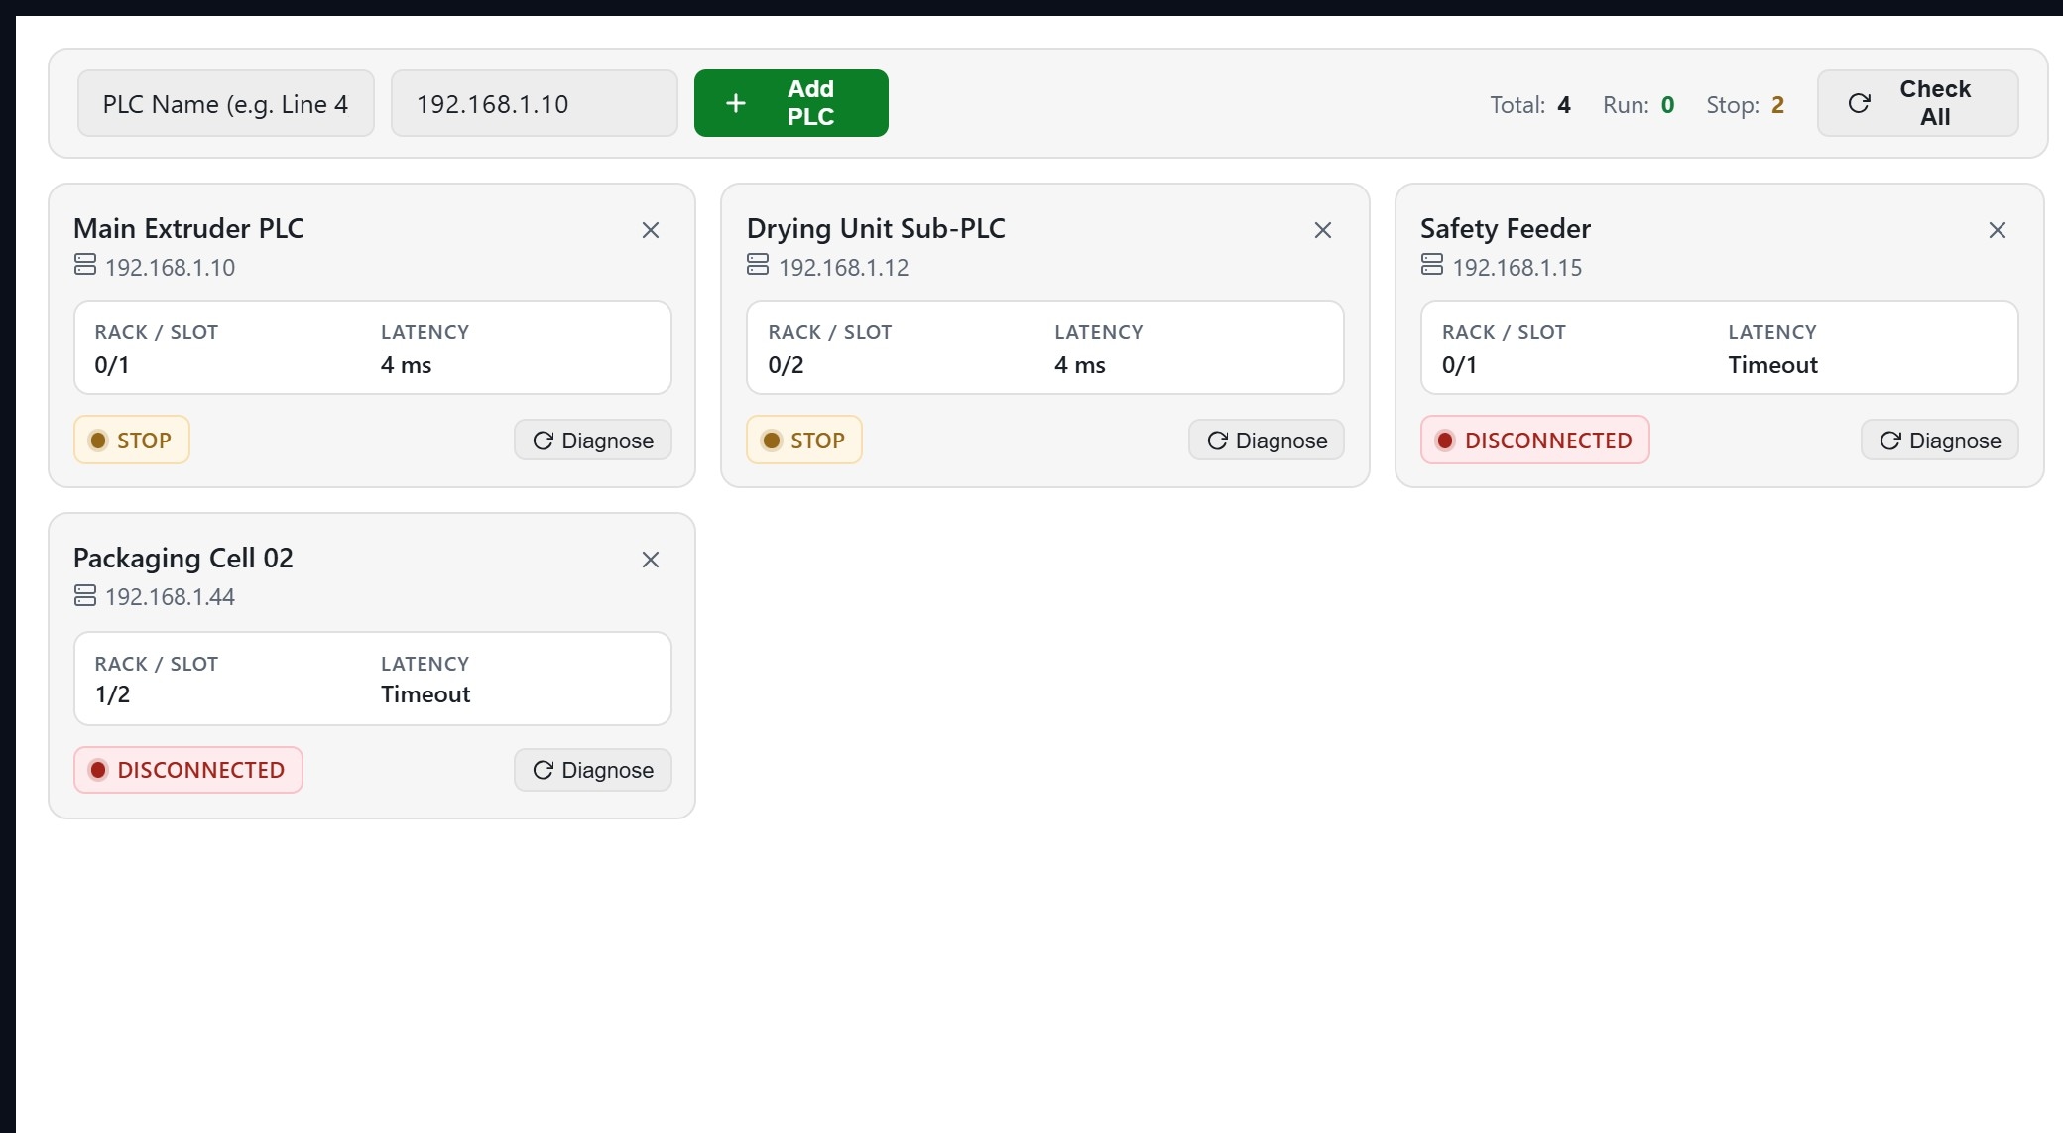The height and width of the screenshot is (1133, 2063).
Task: Remove the Safety Feeder card
Action: pyautogui.click(x=1998, y=230)
